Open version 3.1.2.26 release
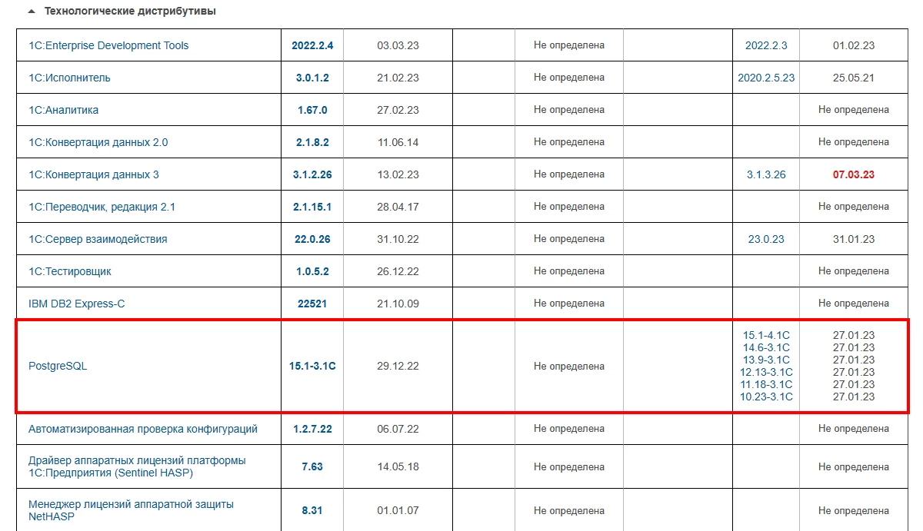 (x=312, y=174)
